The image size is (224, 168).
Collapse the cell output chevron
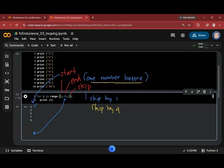click(x=17, y=107)
